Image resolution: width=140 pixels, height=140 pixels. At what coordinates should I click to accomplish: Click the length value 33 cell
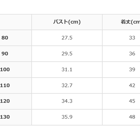[x=121, y=38]
